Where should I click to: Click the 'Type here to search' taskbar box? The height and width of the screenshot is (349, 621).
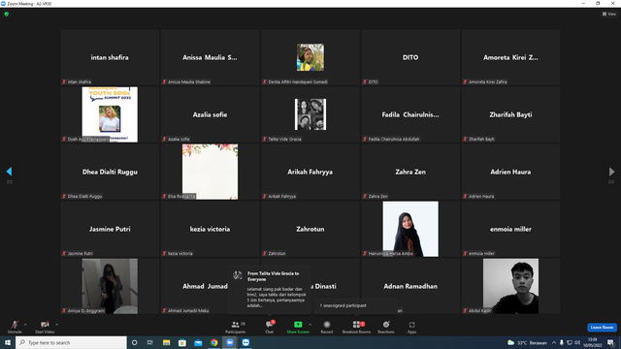(71, 342)
